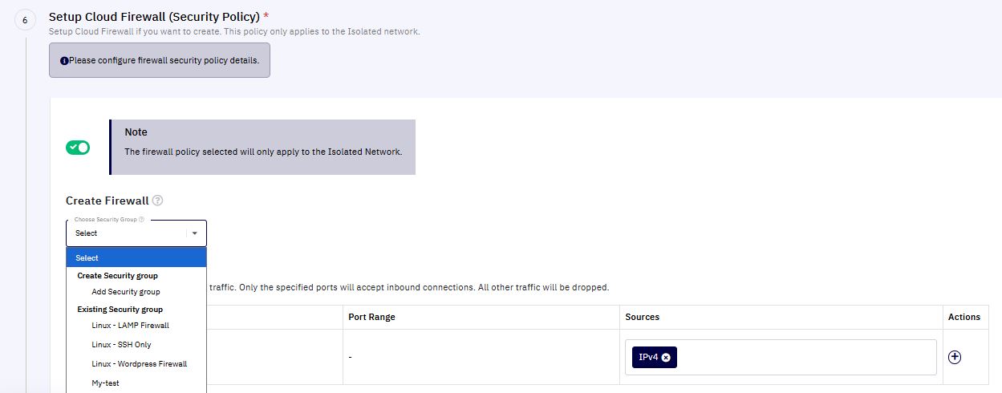Screen dimensions: 1002x393
Task: Remove the IPv4 tag via its x icon
Action: pyautogui.click(x=666, y=357)
